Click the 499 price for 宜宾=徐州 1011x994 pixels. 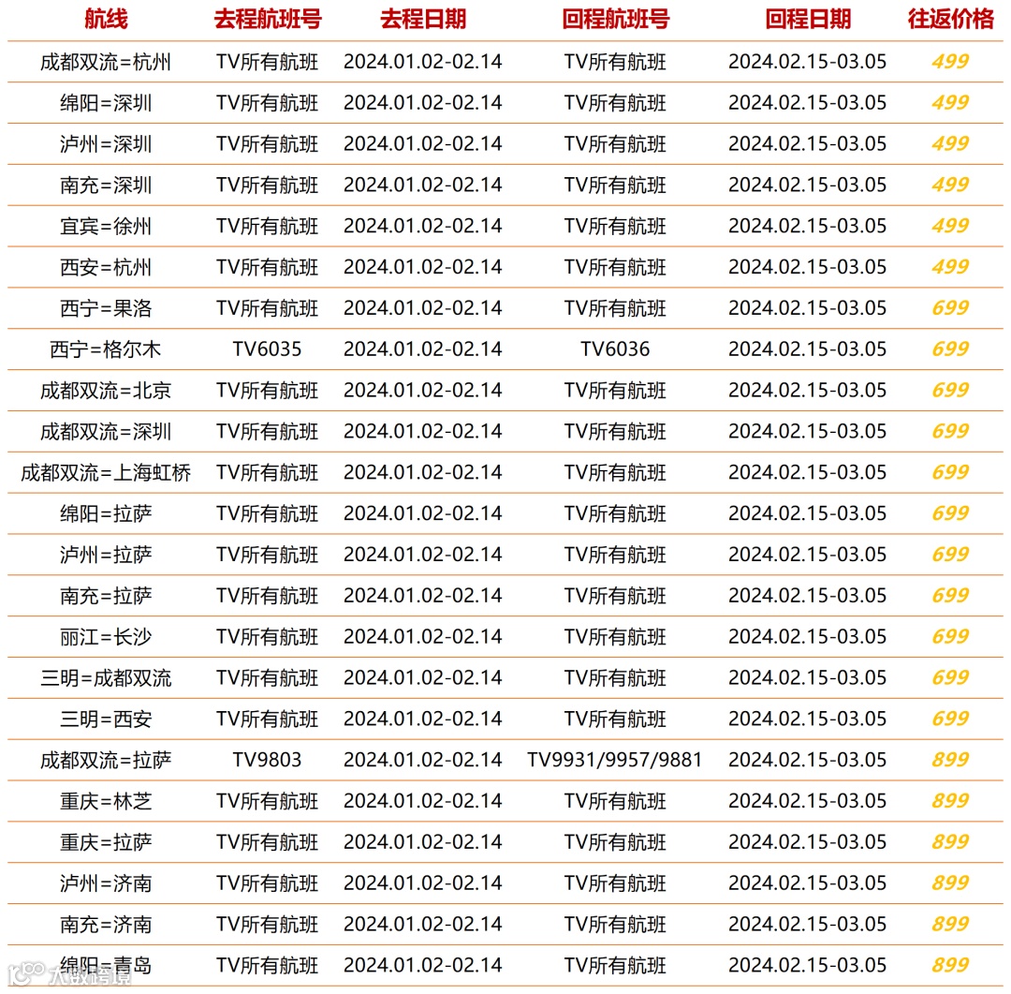pyautogui.click(x=950, y=226)
